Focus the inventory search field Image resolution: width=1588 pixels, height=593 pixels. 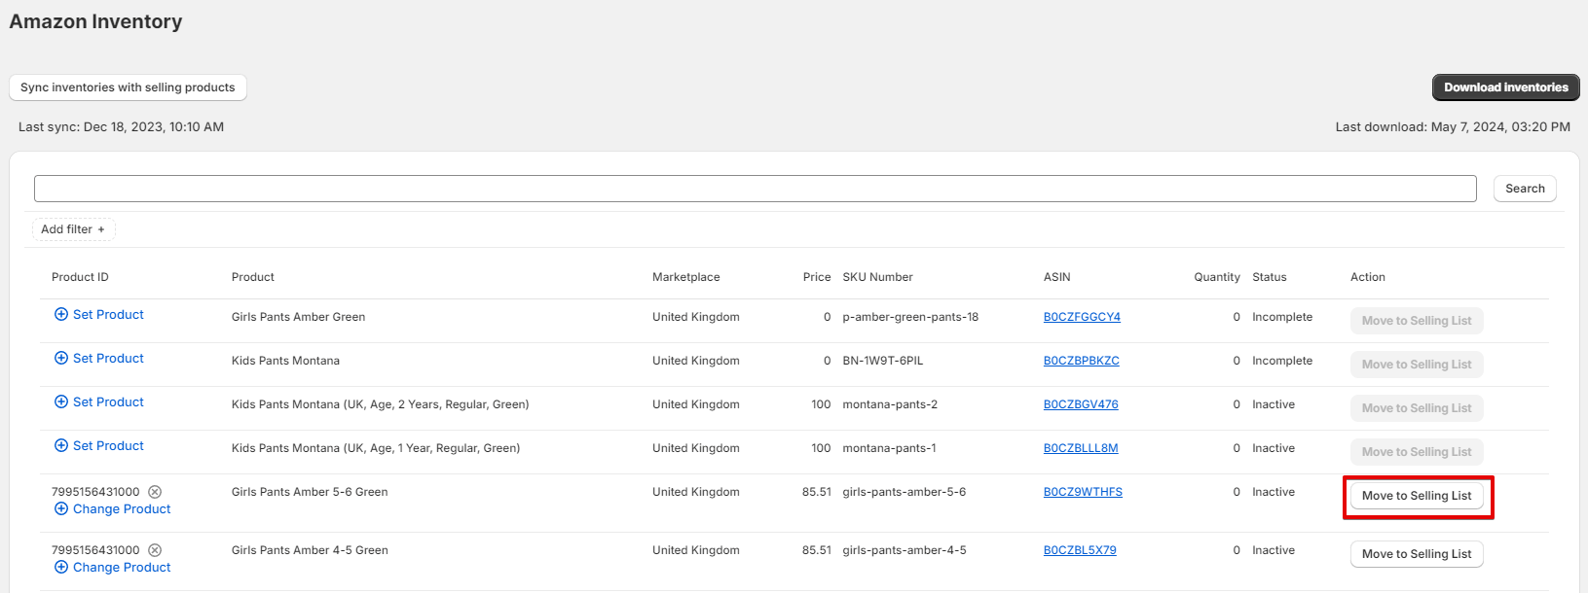(x=755, y=189)
